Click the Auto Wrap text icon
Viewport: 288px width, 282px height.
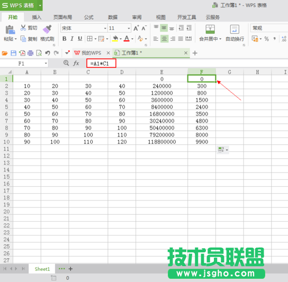235,30
